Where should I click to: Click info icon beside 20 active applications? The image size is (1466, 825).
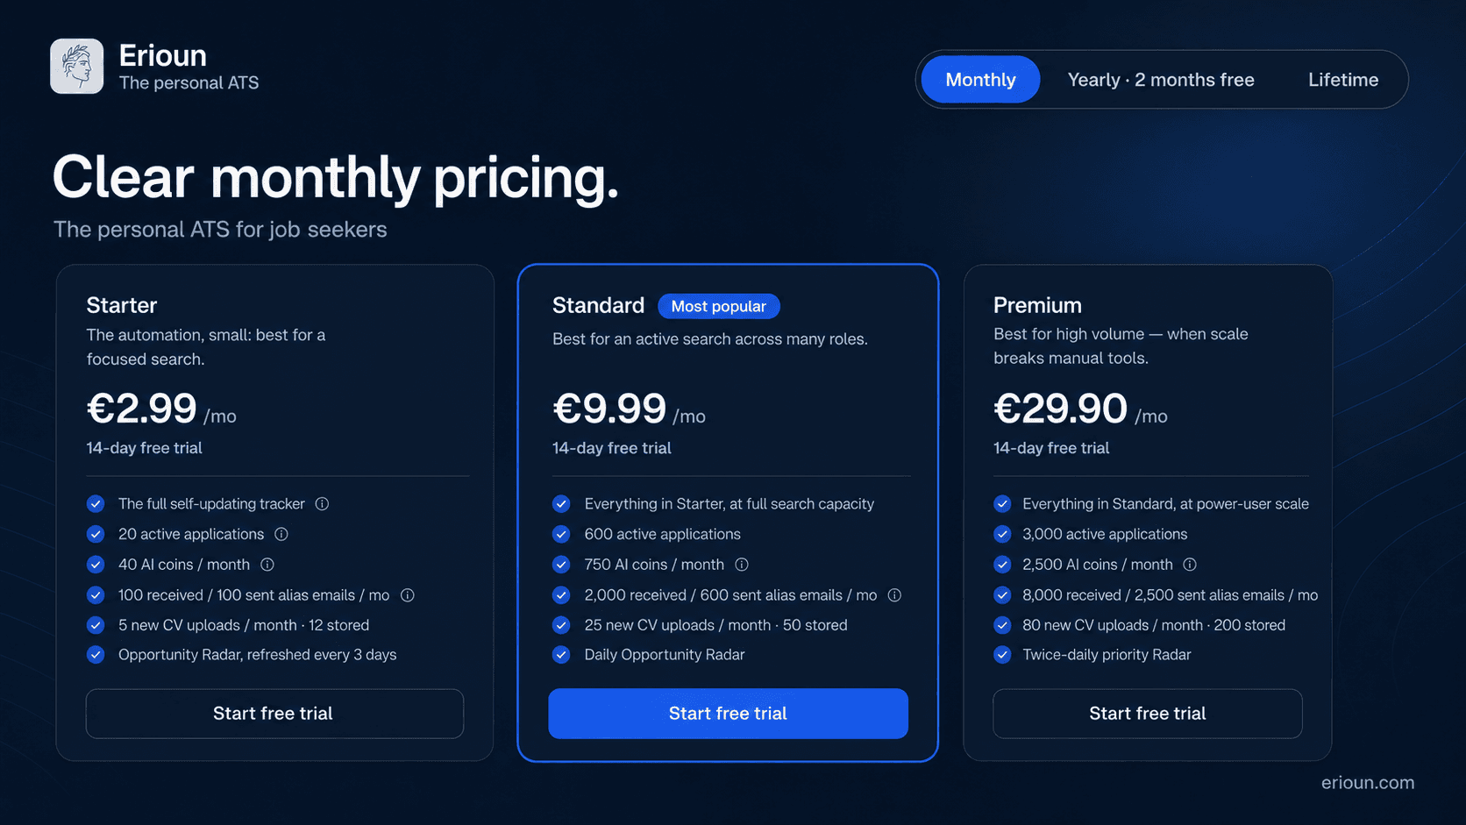pos(281,534)
